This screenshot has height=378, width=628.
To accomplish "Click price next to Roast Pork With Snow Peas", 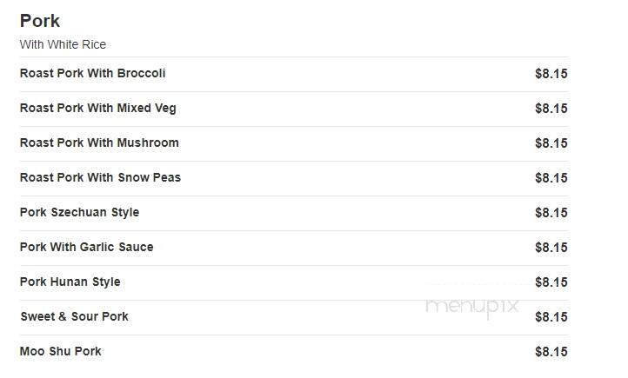I will (x=551, y=178).
